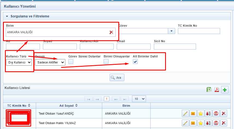Sort the list by Ad Soyad column
The width and height of the screenshot is (234, 129).
69,105
